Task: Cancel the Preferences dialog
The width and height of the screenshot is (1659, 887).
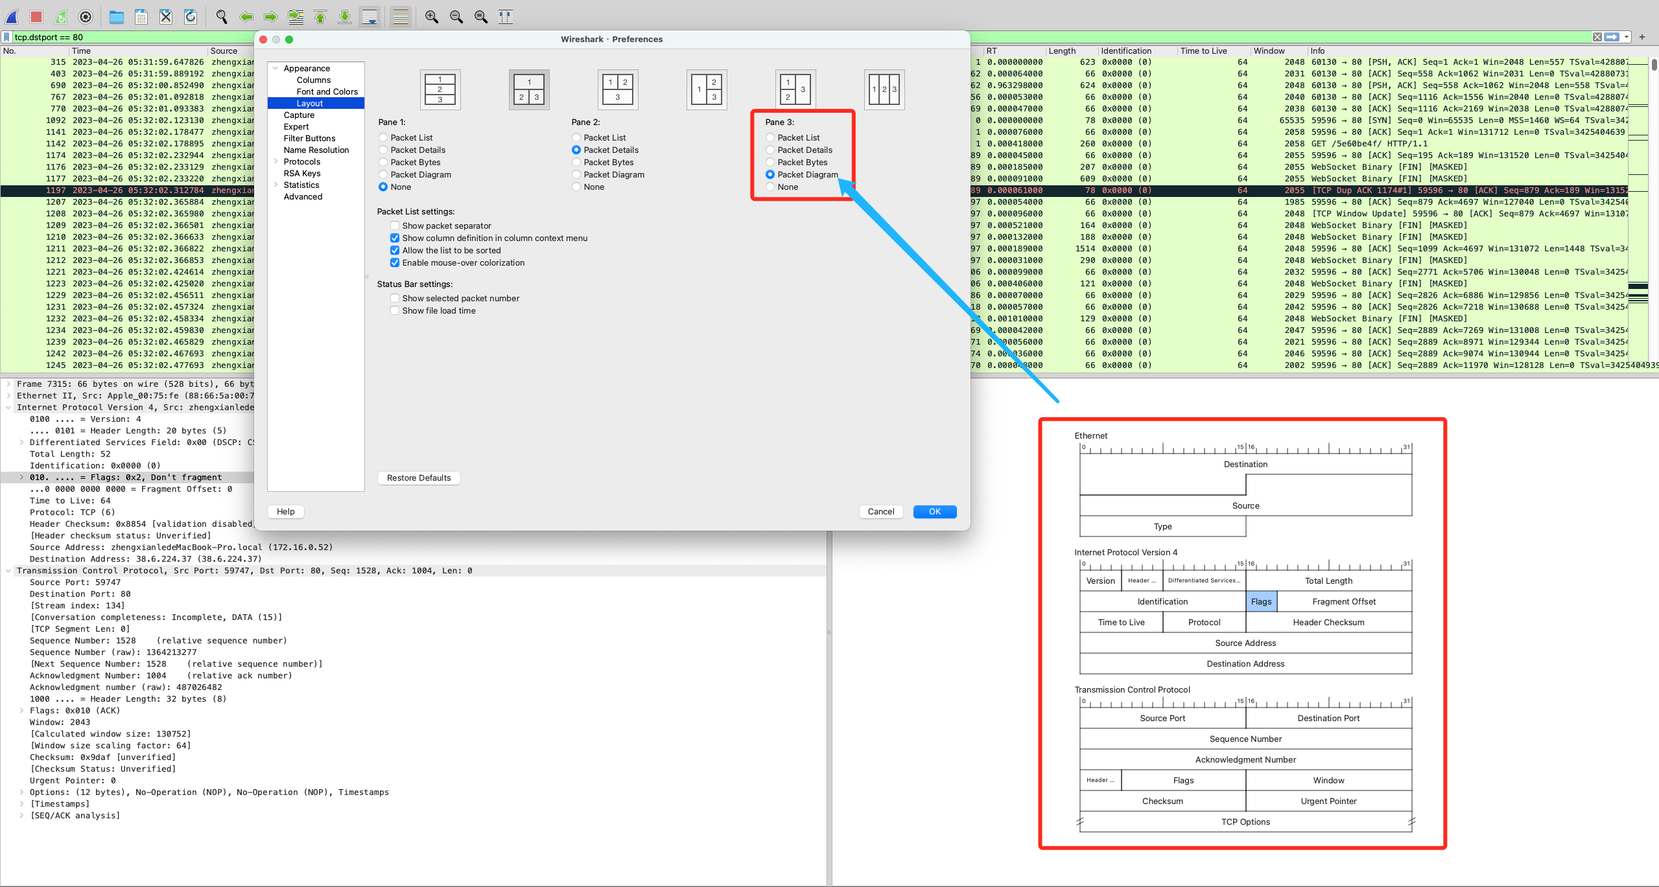Action: coord(880,511)
